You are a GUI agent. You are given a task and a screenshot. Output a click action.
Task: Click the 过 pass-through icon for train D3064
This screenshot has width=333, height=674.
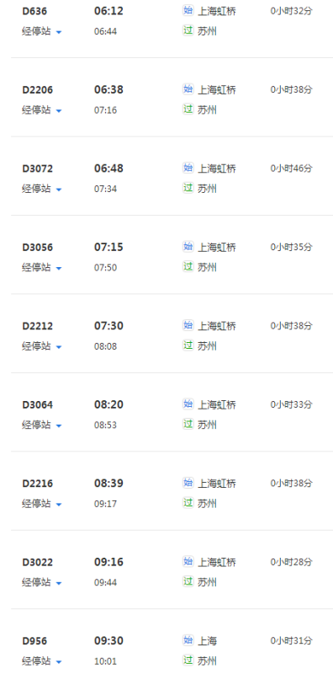coord(188,424)
